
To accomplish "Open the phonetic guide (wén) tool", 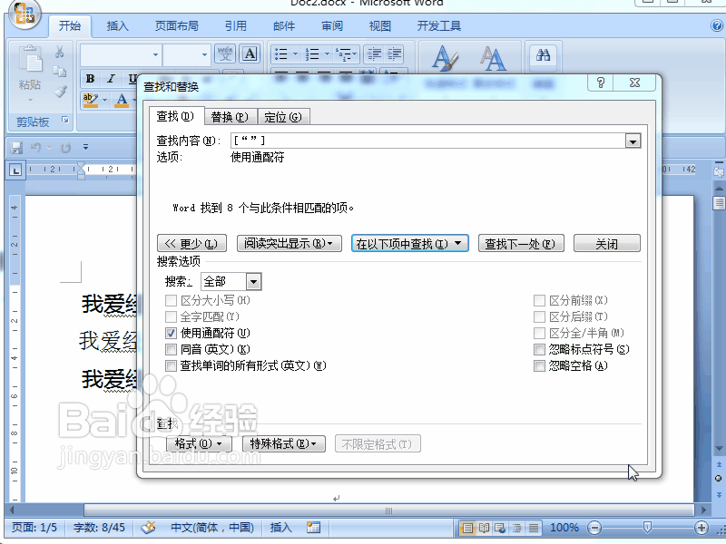I will pos(225,54).
